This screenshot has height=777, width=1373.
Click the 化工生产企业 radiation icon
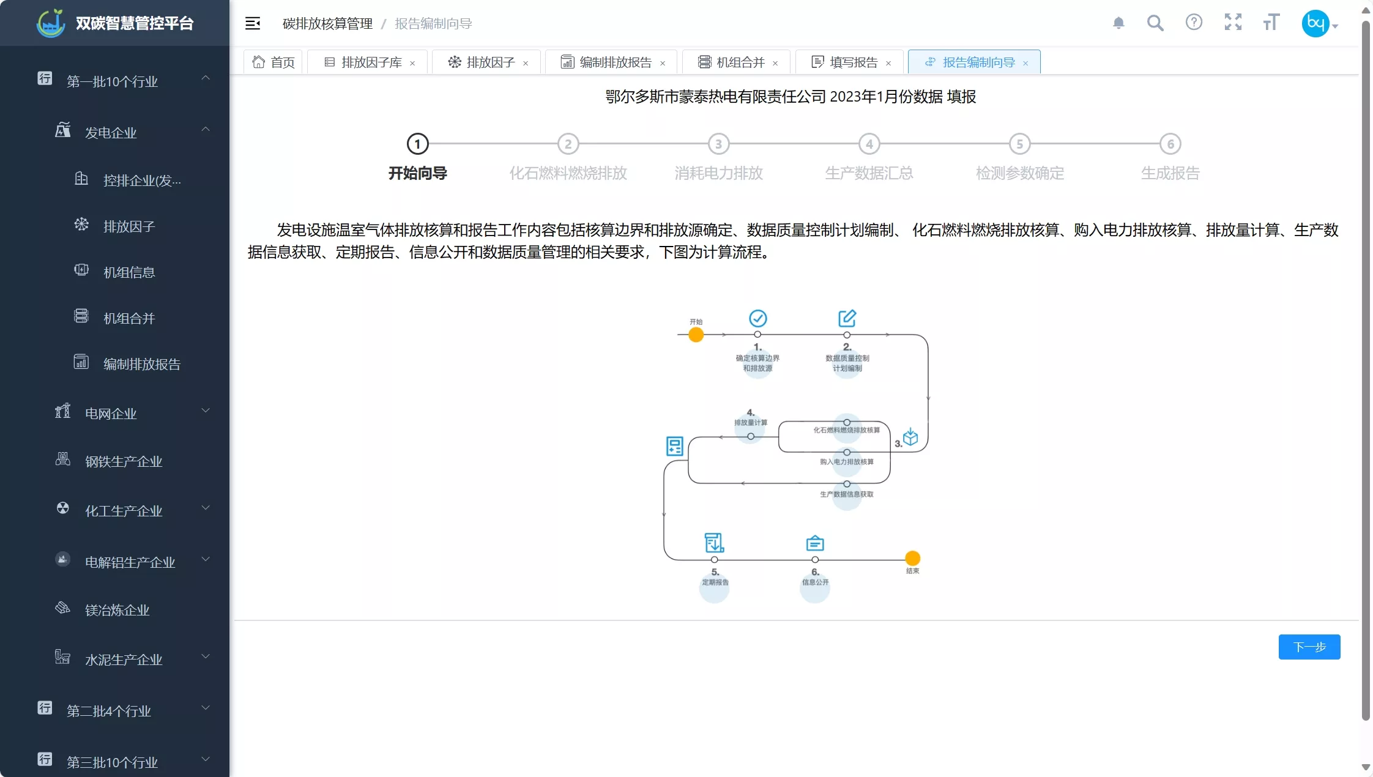click(x=63, y=508)
